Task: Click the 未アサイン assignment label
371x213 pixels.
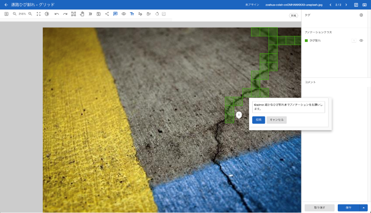Action: click(x=252, y=5)
